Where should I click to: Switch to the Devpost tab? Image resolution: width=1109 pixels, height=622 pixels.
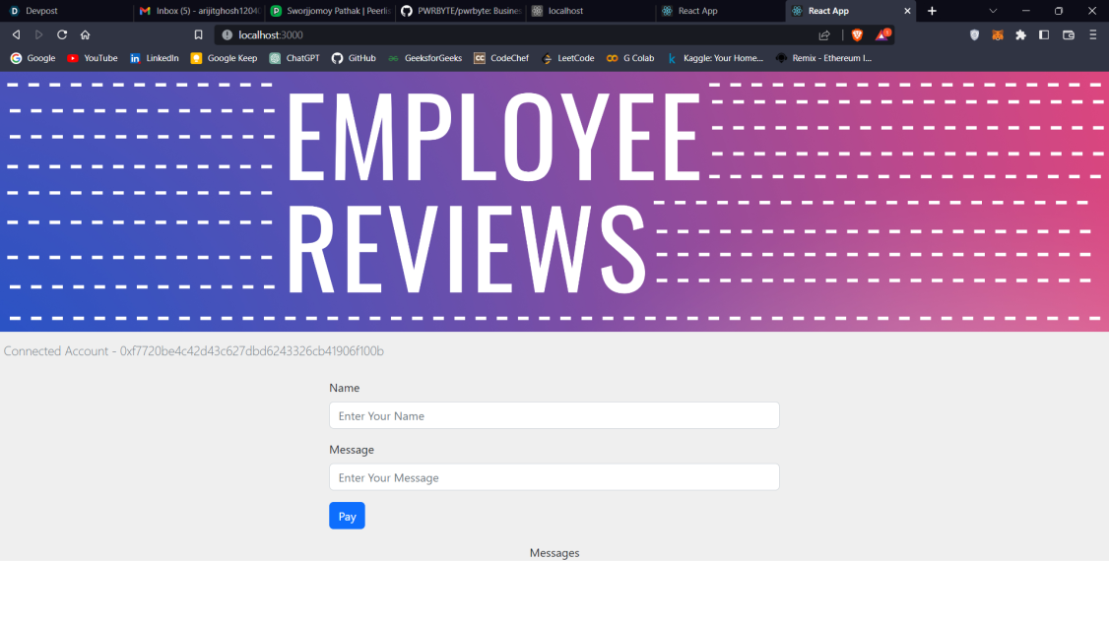pos(67,11)
